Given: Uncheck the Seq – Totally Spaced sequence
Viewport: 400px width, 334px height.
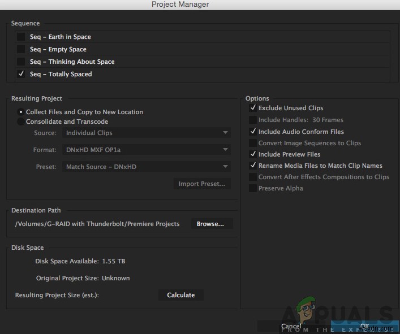Looking at the screenshot, I should [21, 74].
